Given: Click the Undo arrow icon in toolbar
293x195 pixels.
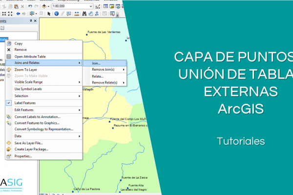Looking at the screenshot, I should coord(30,7).
